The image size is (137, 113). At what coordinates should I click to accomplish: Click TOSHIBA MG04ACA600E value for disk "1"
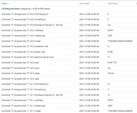coord(120,111)
